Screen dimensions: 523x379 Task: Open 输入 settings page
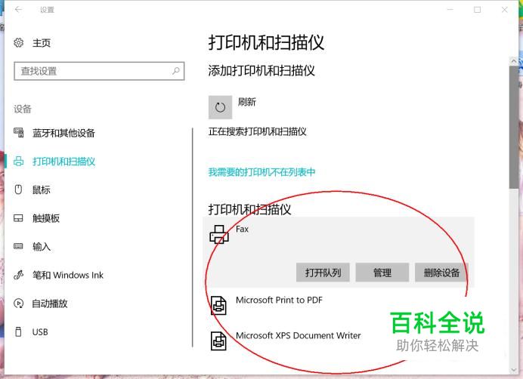[42, 246]
